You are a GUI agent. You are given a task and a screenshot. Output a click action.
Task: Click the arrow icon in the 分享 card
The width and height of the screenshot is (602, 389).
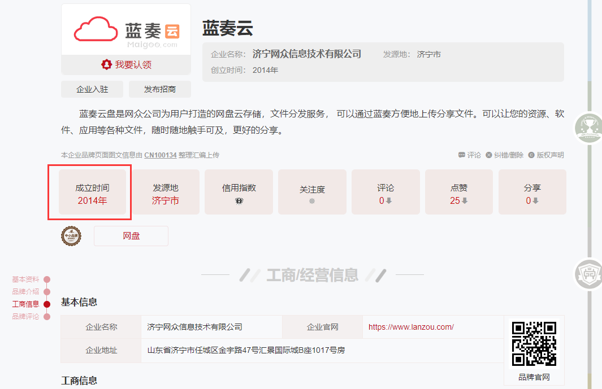[x=535, y=200]
